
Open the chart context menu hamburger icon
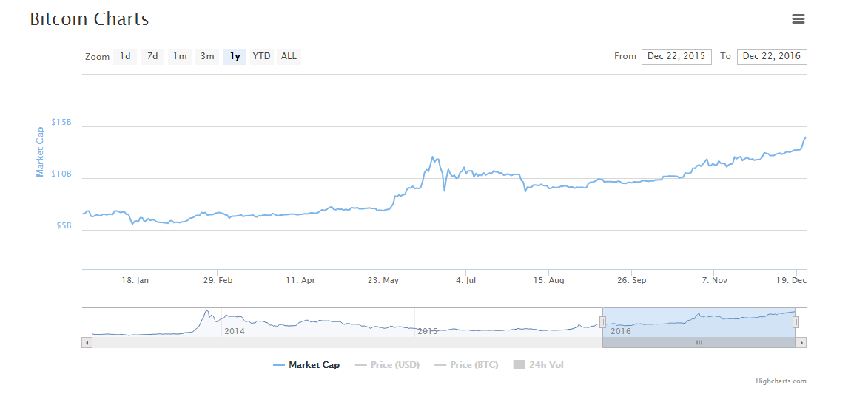(798, 19)
